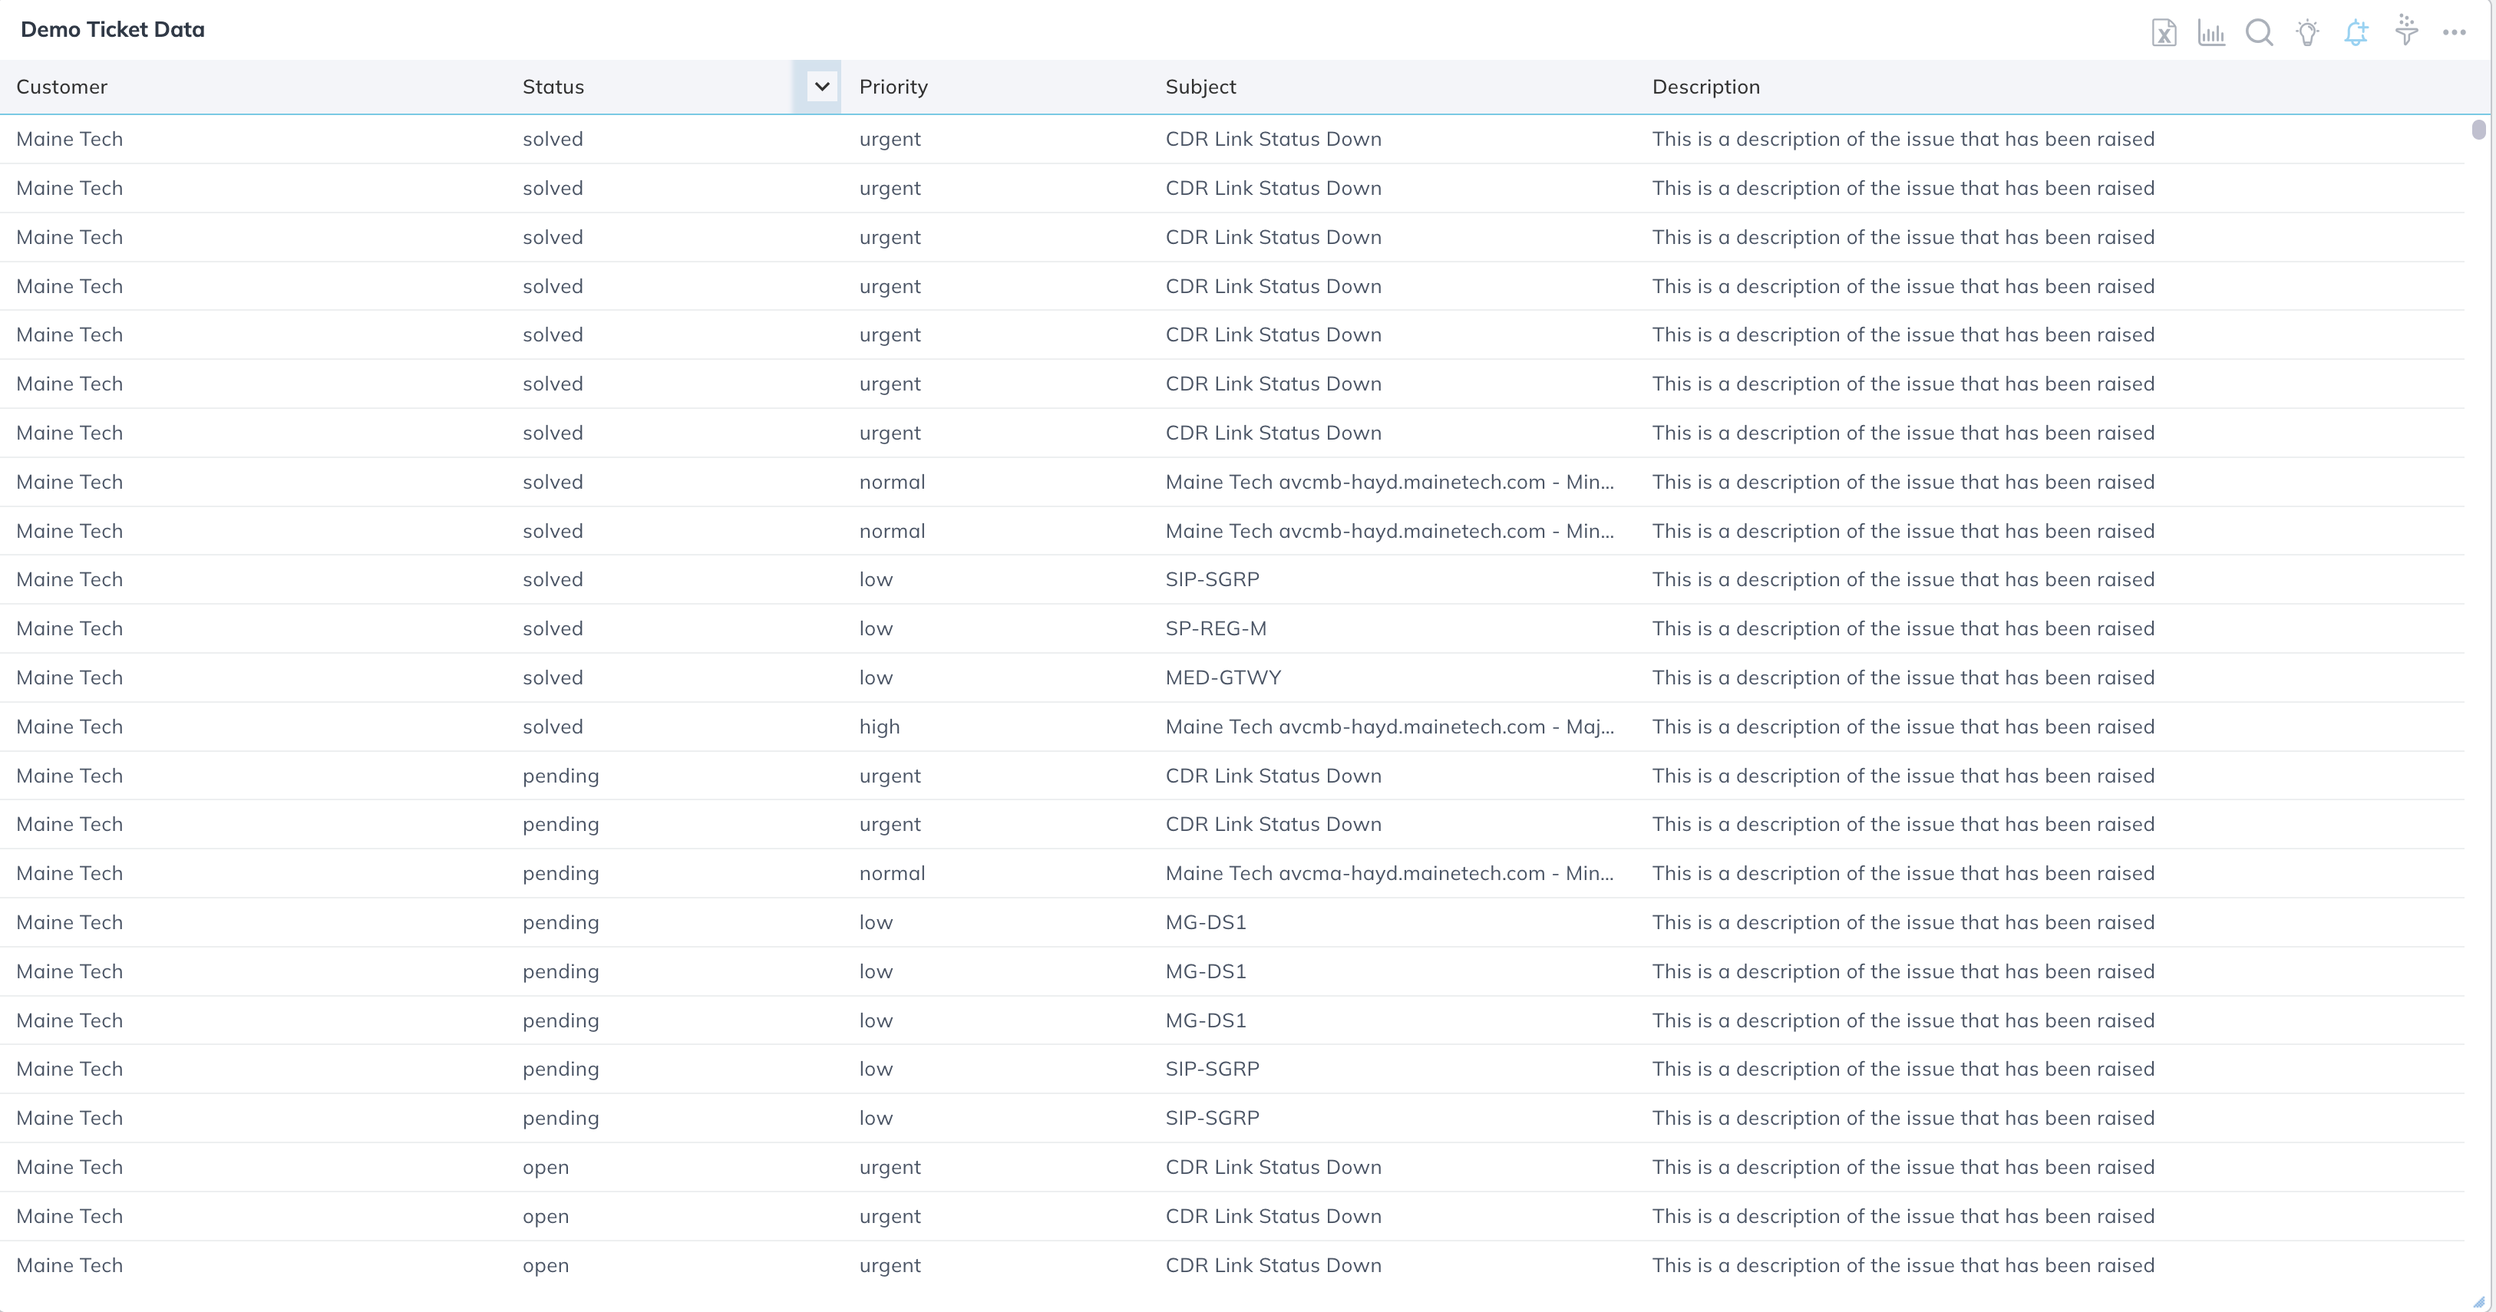Select the pending status in the normal-priority row
The image size is (2496, 1312).
(x=561, y=873)
